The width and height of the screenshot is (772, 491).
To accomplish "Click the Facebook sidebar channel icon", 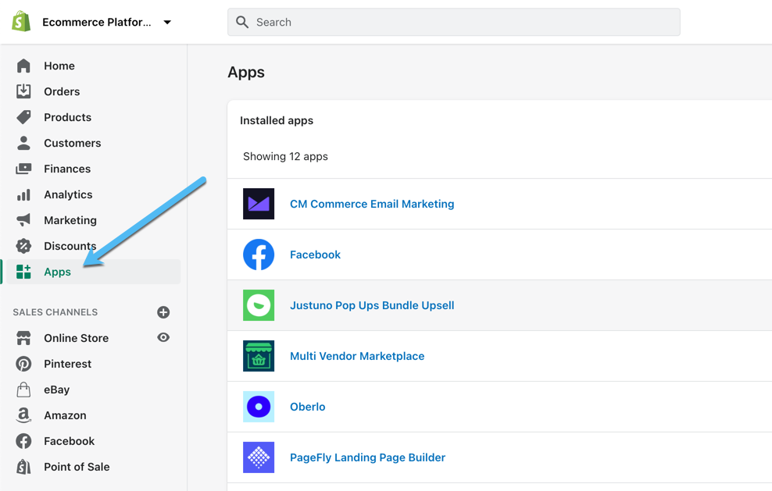I will point(23,441).
